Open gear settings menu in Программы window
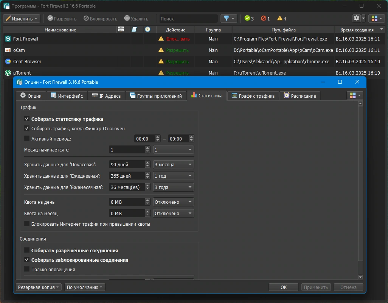Screen dimensions: 388x303 tap(359, 18)
